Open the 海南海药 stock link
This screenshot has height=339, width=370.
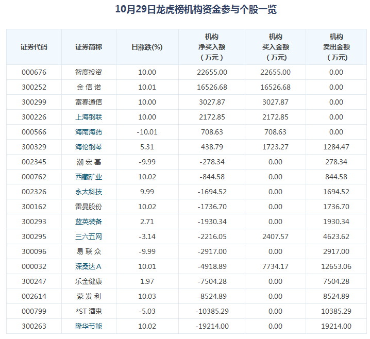click(89, 132)
